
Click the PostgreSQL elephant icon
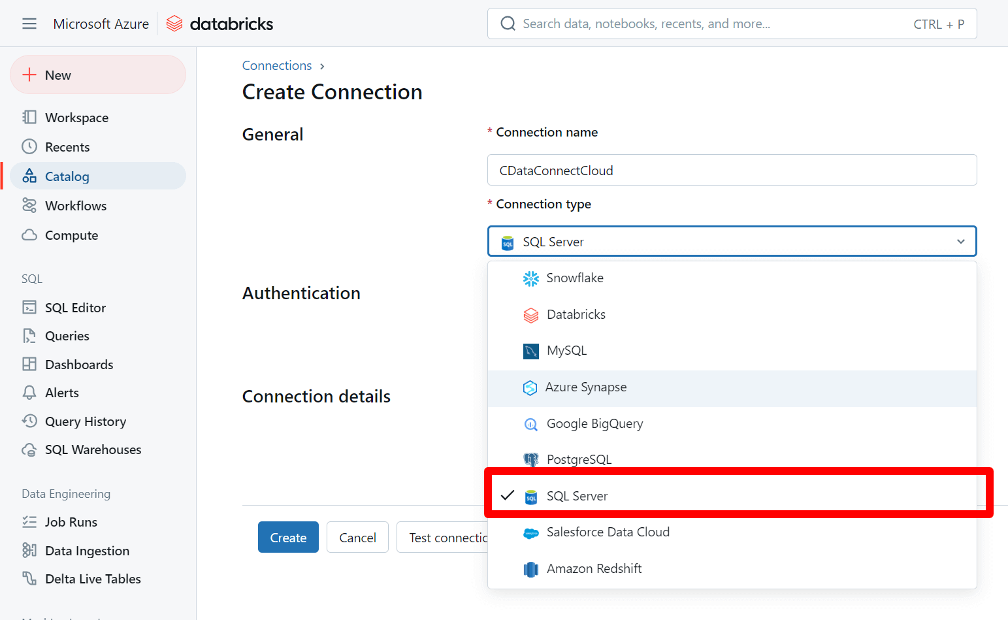click(x=531, y=460)
